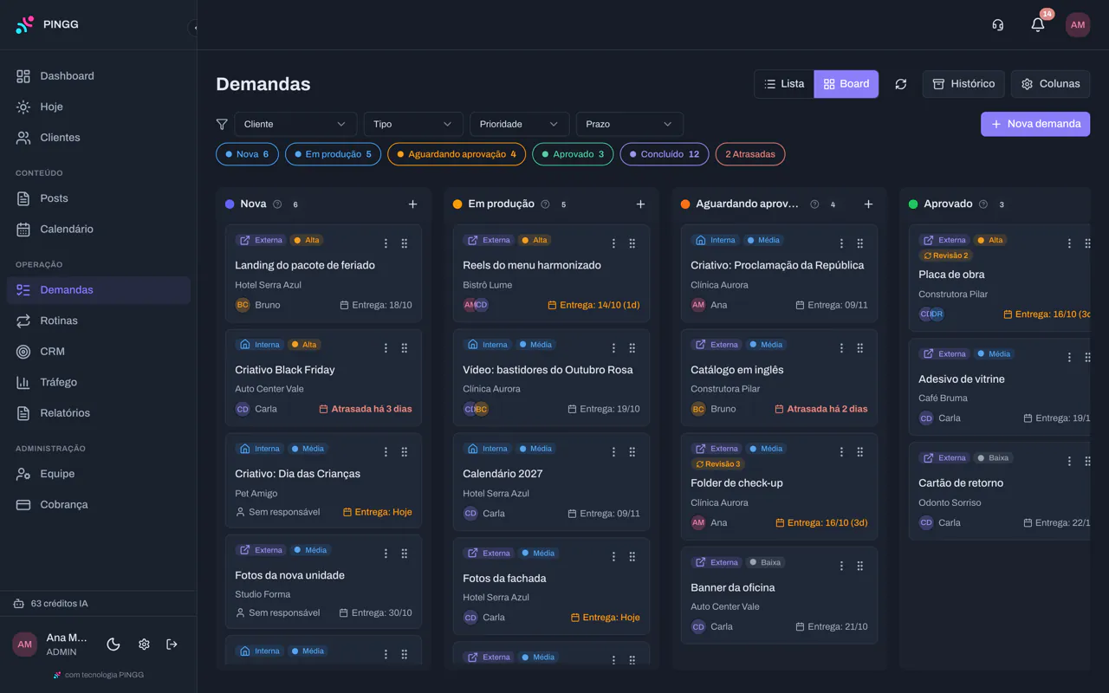The width and height of the screenshot is (1109, 693).
Task: Collapse the sidebar with the arrow
Action: coord(195,28)
